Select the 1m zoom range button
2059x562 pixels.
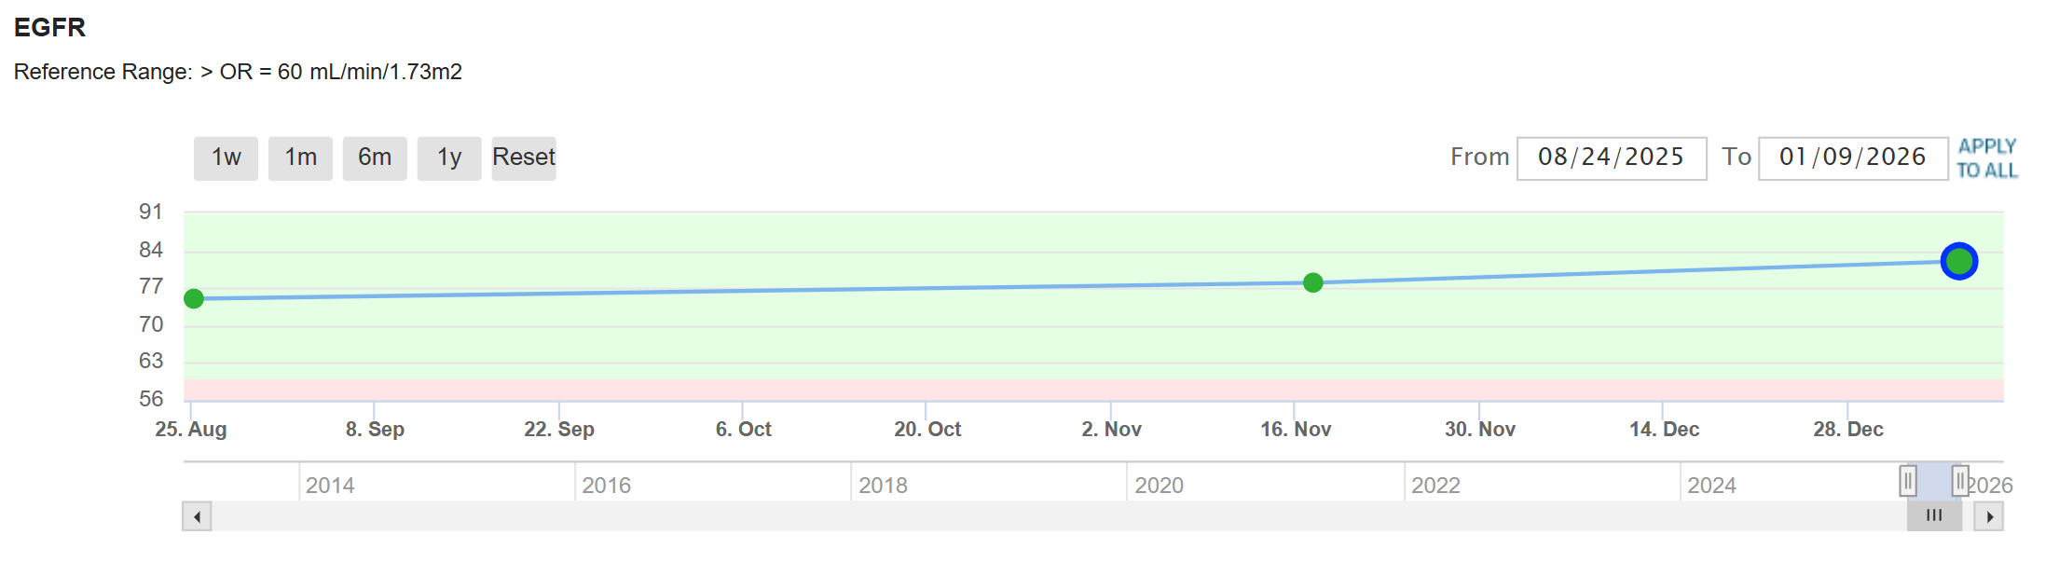pyautogui.click(x=300, y=158)
